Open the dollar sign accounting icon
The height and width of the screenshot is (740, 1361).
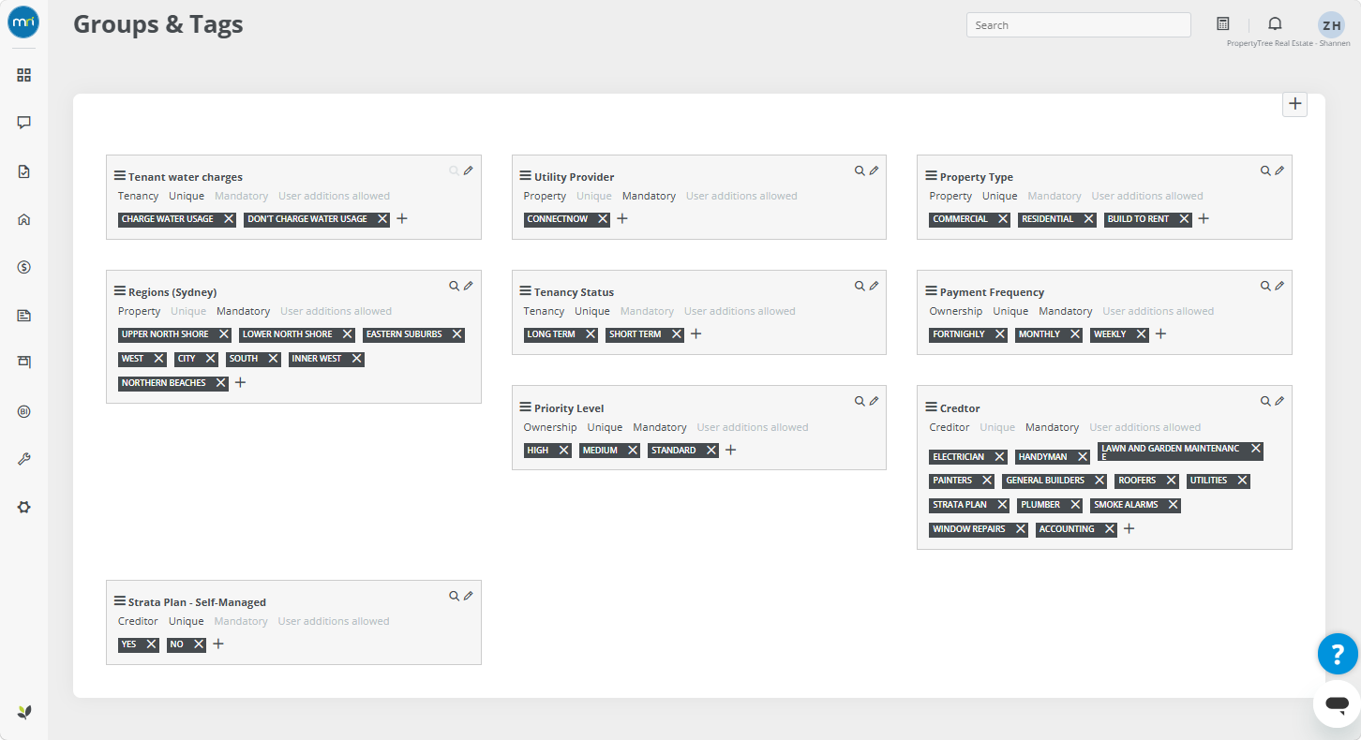point(24,267)
